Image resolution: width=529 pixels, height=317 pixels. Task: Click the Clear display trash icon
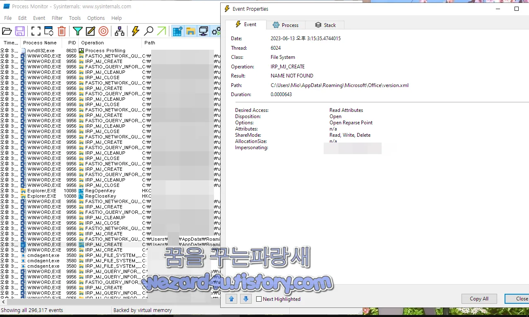[62, 31]
